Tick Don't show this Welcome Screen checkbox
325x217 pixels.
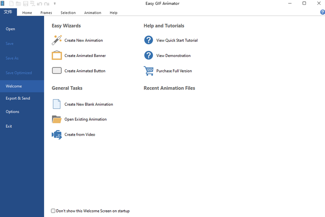coord(53,211)
